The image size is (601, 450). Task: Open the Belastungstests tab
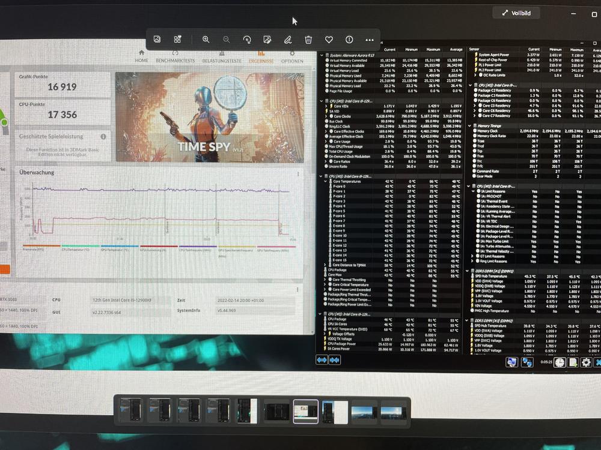(x=221, y=61)
